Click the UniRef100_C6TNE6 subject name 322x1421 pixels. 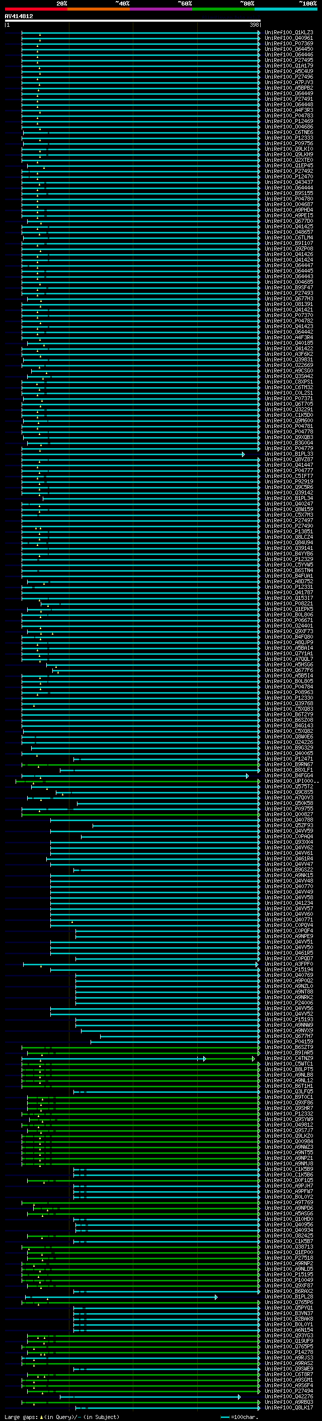(289, 133)
